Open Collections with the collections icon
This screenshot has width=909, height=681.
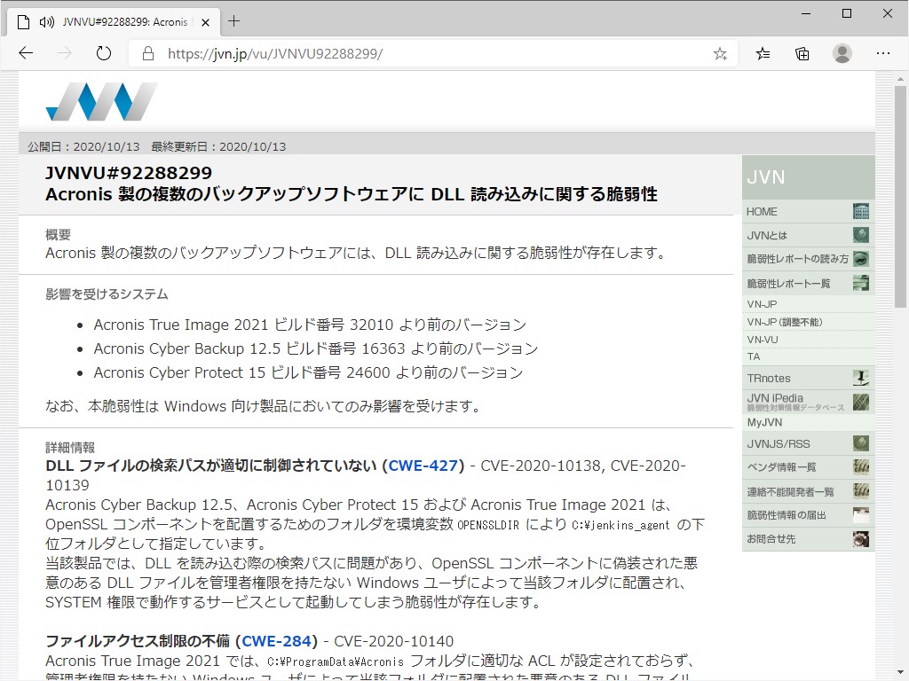tap(802, 53)
